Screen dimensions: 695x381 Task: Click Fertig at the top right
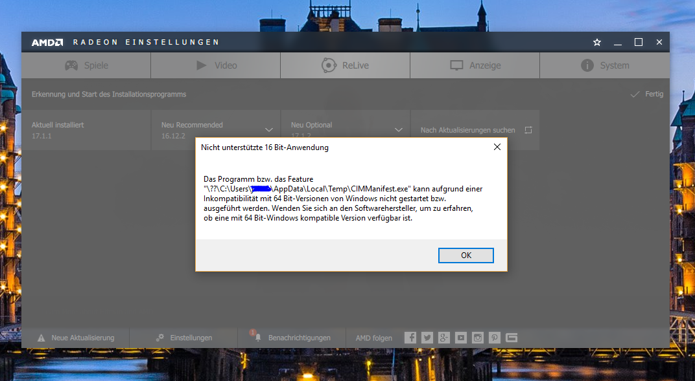pos(654,94)
